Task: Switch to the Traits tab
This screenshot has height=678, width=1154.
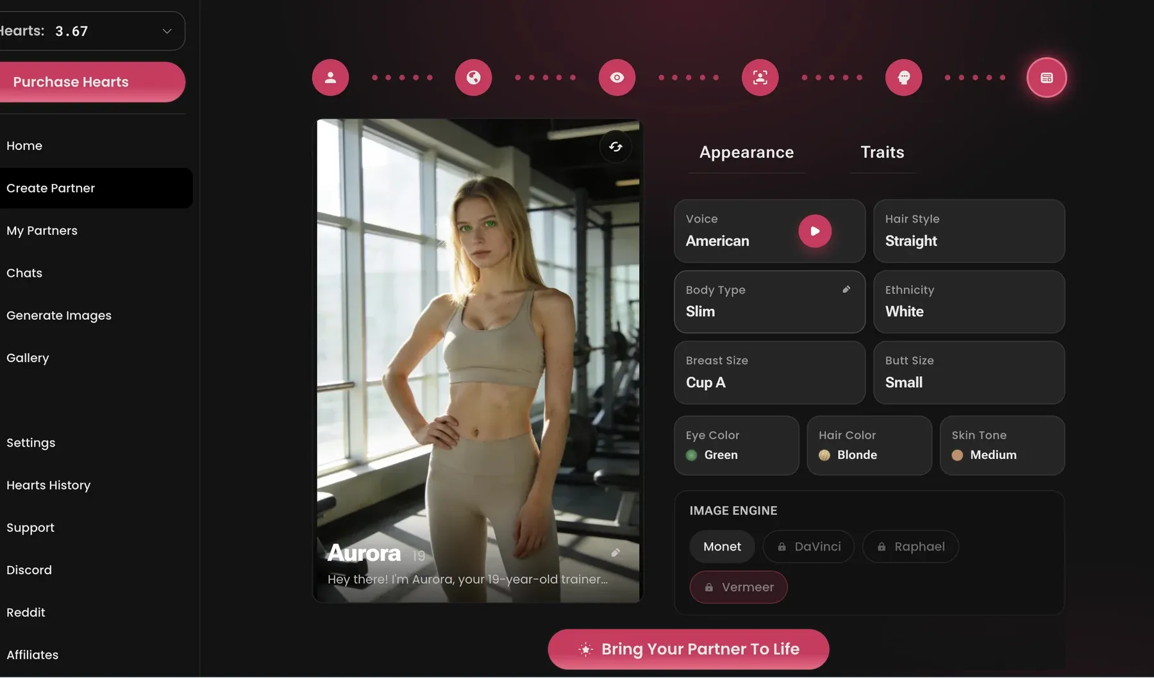Action: pyautogui.click(x=882, y=153)
